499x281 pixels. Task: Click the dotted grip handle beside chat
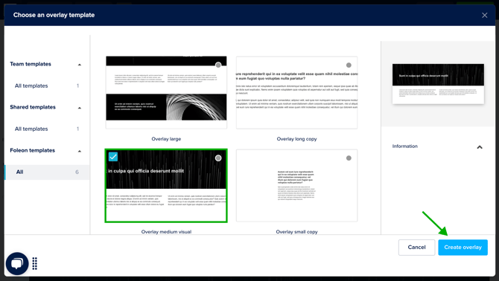tap(35, 264)
